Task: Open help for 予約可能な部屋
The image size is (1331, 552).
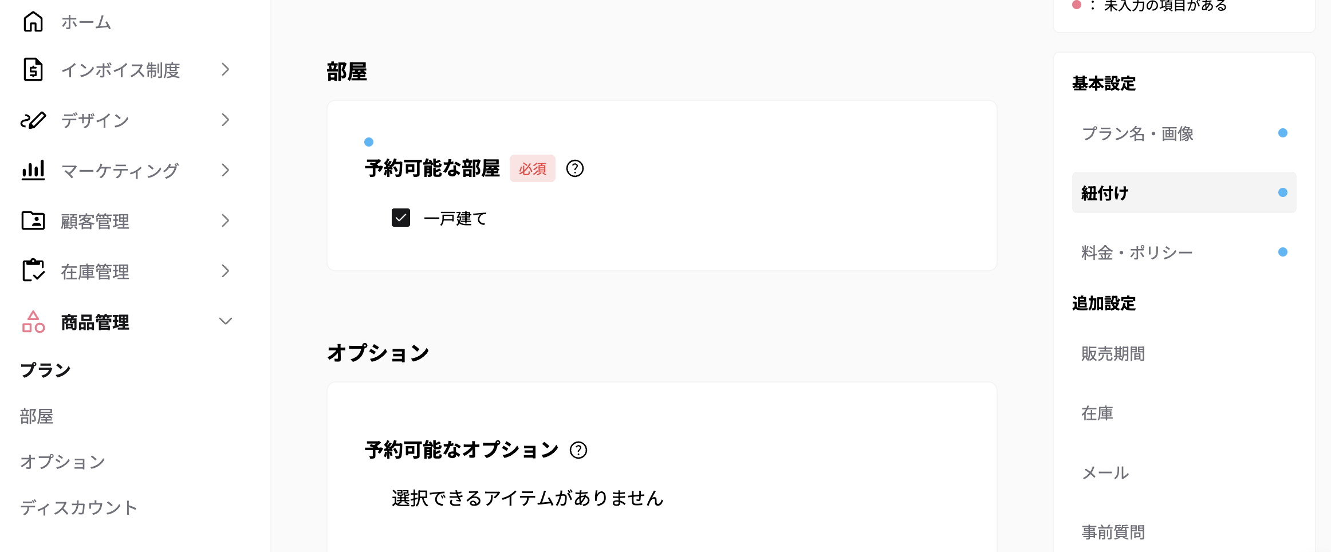Action: tap(575, 169)
